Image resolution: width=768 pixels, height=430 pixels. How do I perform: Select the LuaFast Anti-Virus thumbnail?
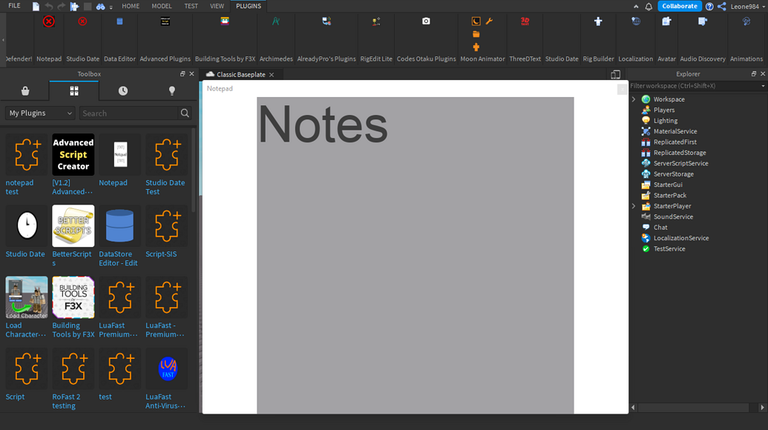point(166,369)
